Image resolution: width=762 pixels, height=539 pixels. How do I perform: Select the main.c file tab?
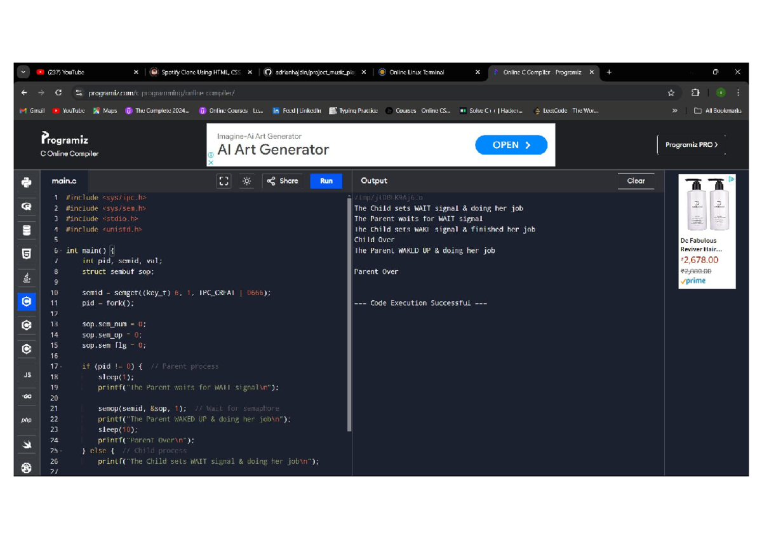tap(64, 181)
